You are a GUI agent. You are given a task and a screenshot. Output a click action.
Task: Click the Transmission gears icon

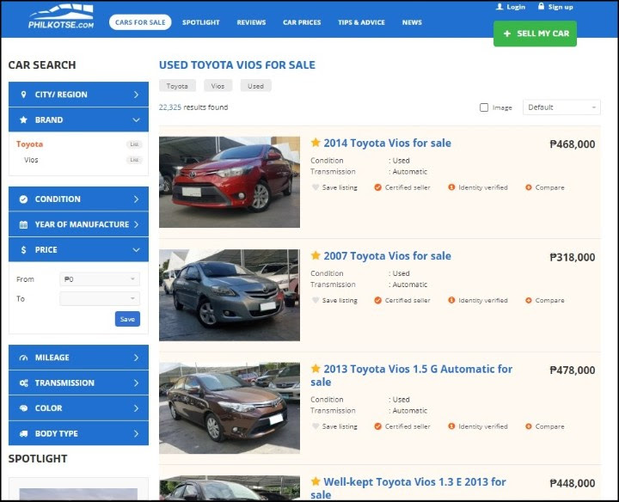[24, 383]
